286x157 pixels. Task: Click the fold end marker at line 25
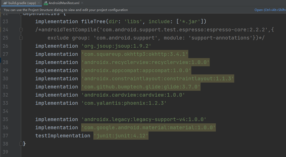click(21, 38)
